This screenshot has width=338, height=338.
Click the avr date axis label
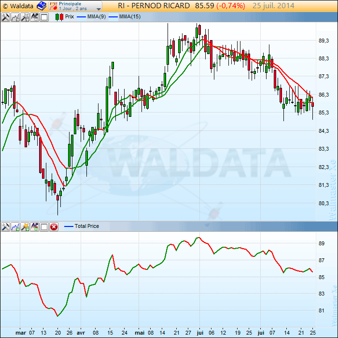pyautogui.click(x=81, y=333)
